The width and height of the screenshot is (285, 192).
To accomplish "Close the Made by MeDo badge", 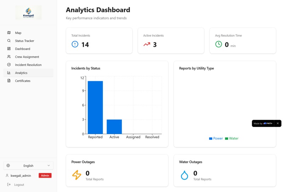I will click(278, 124).
